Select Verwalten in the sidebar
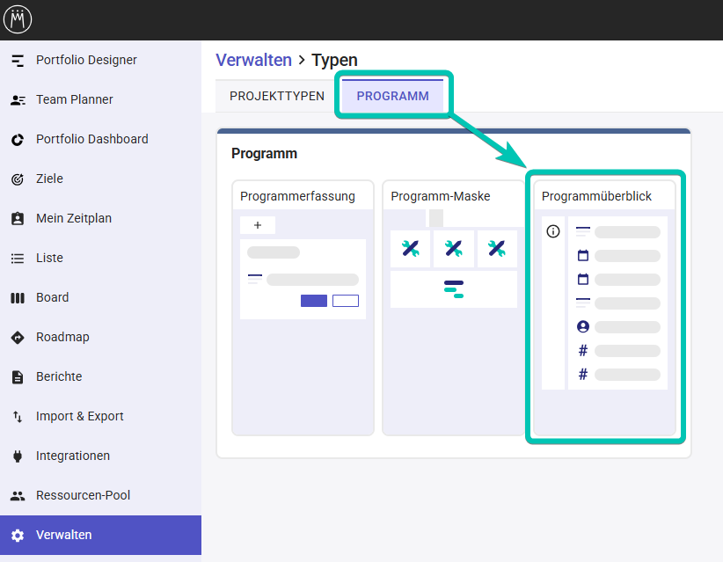 pos(63,535)
